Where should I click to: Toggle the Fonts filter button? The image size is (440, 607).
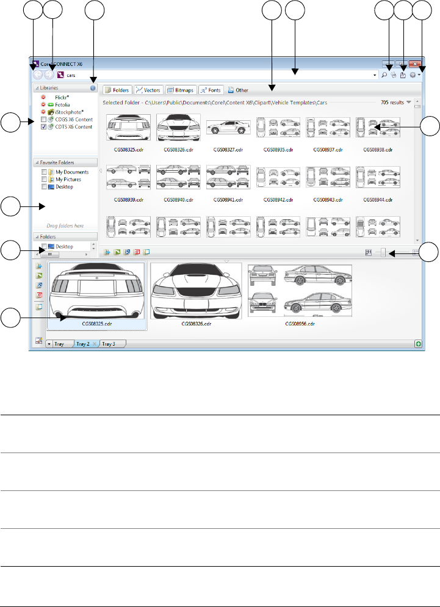pos(211,90)
